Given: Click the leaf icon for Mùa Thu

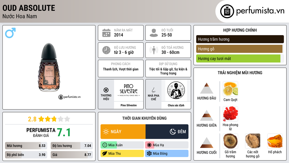Looking at the screenshot, I should point(105,154).
